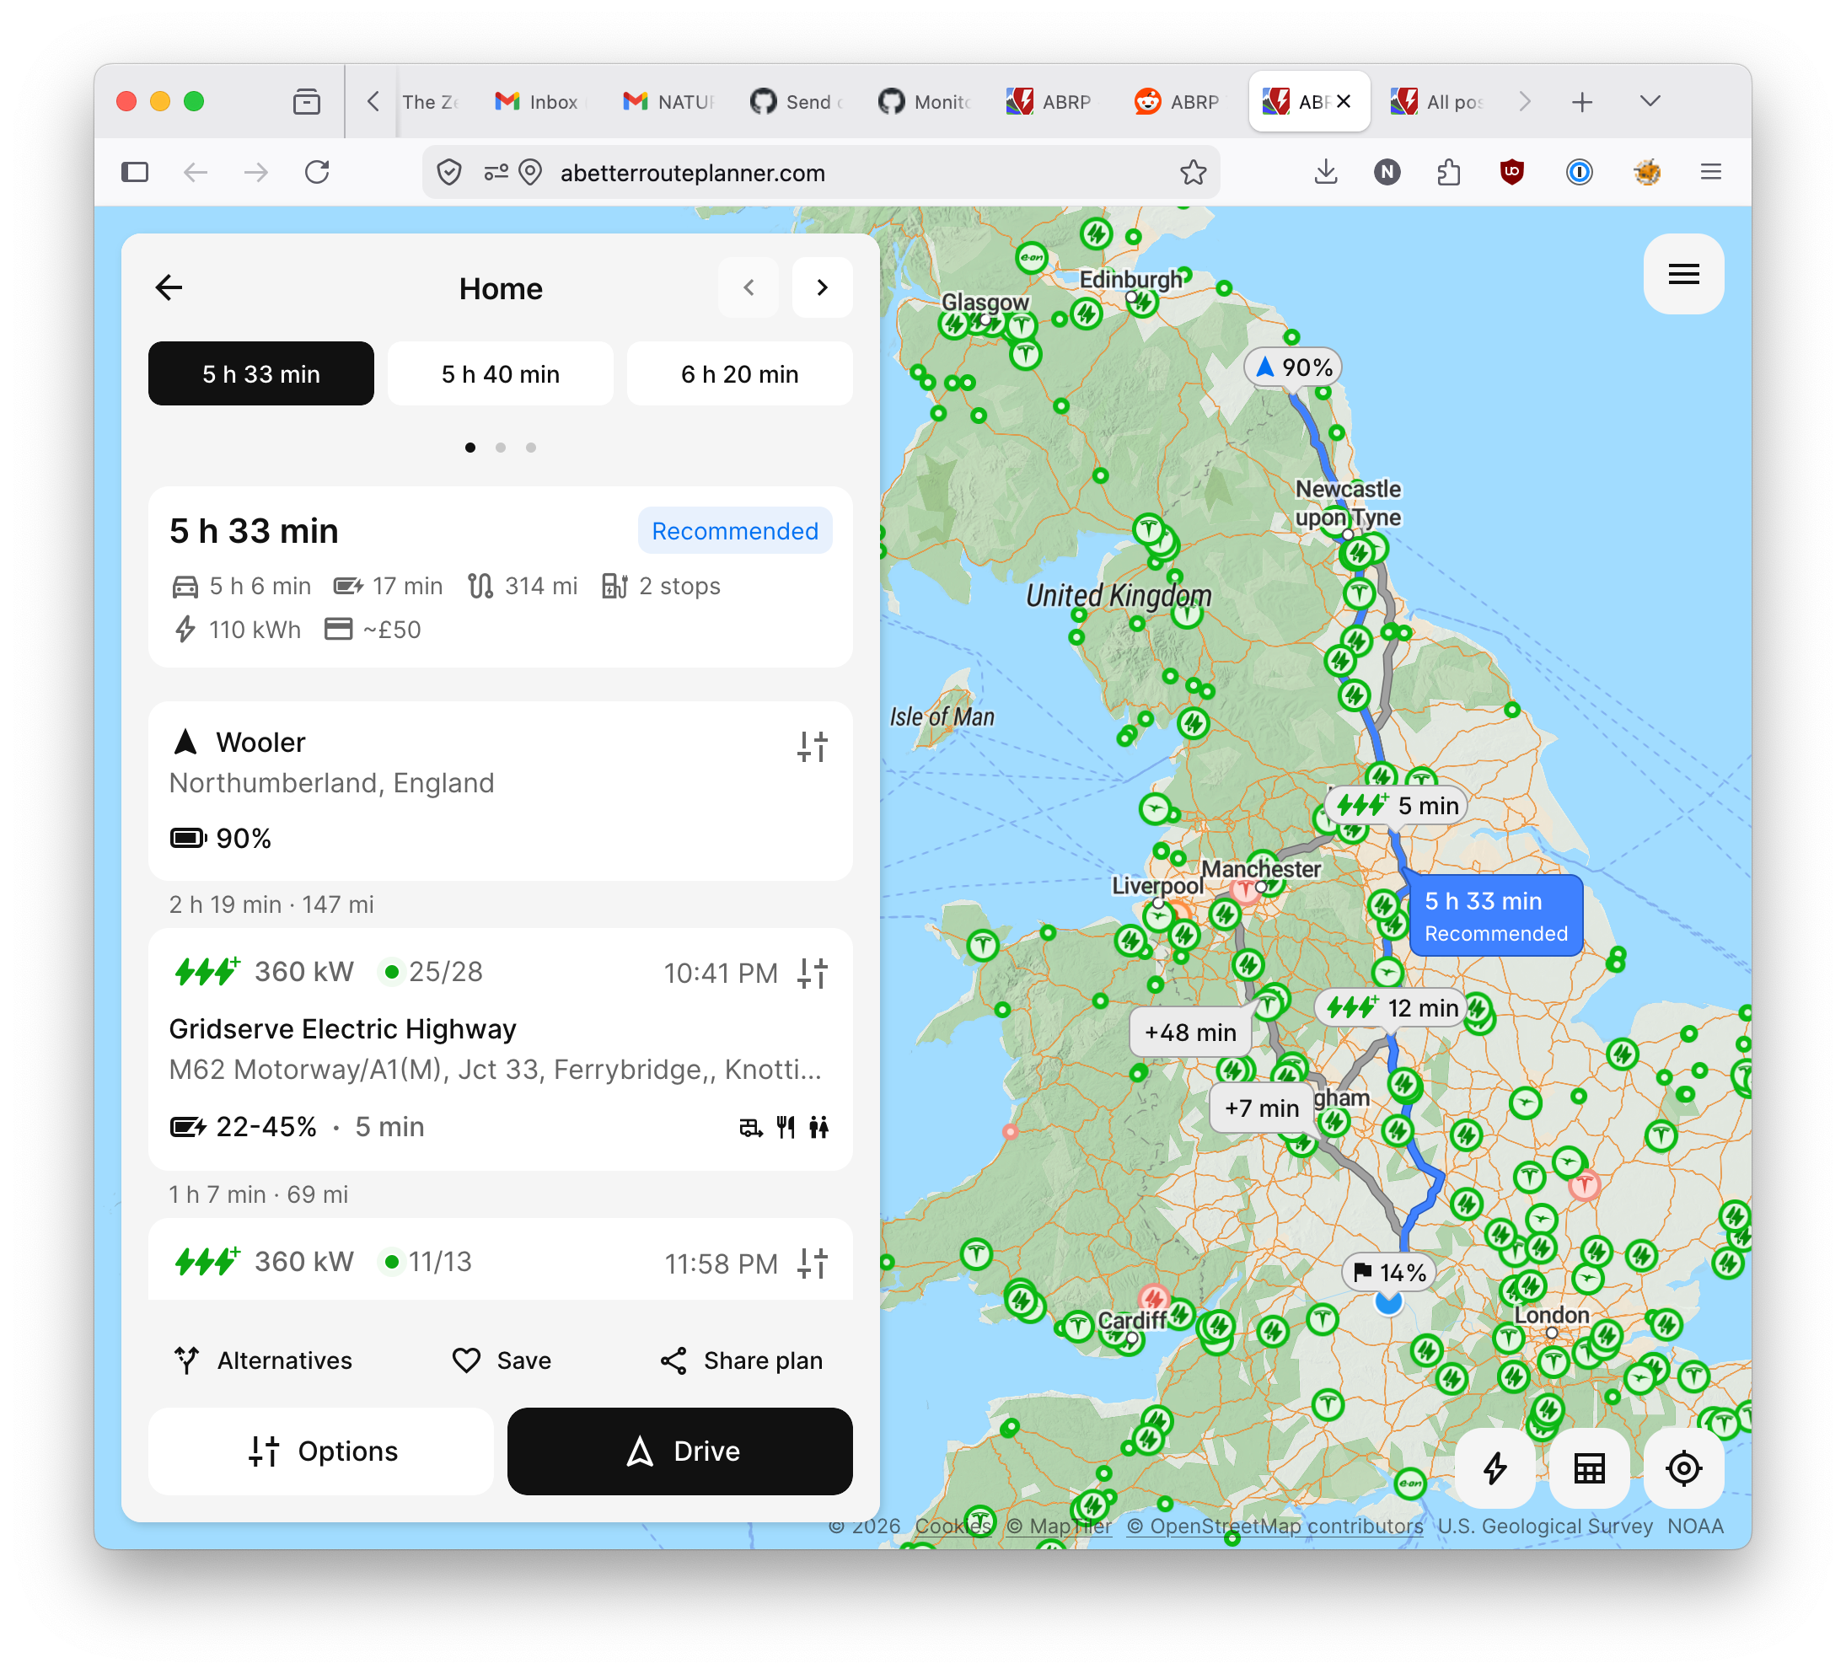The image size is (1846, 1674).
Task: Go forward in browser history
Action: (x=256, y=172)
